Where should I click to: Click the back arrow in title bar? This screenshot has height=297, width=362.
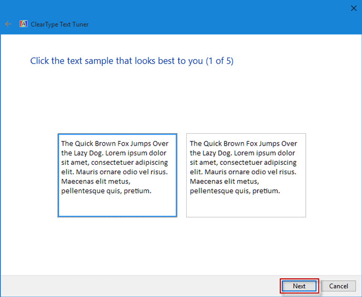pos(8,24)
